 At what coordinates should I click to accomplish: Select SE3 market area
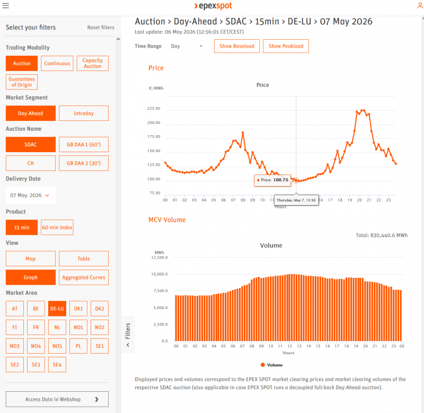coord(36,365)
